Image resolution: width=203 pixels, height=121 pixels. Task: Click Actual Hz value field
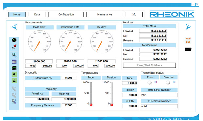pos(37,99)
